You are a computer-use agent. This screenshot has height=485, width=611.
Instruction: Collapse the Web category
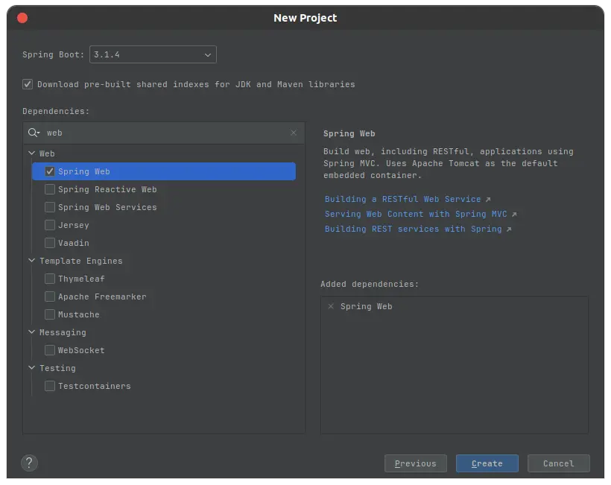click(31, 153)
